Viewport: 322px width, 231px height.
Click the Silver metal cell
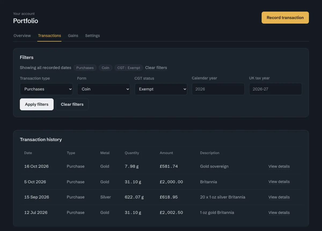tap(105, 197)
